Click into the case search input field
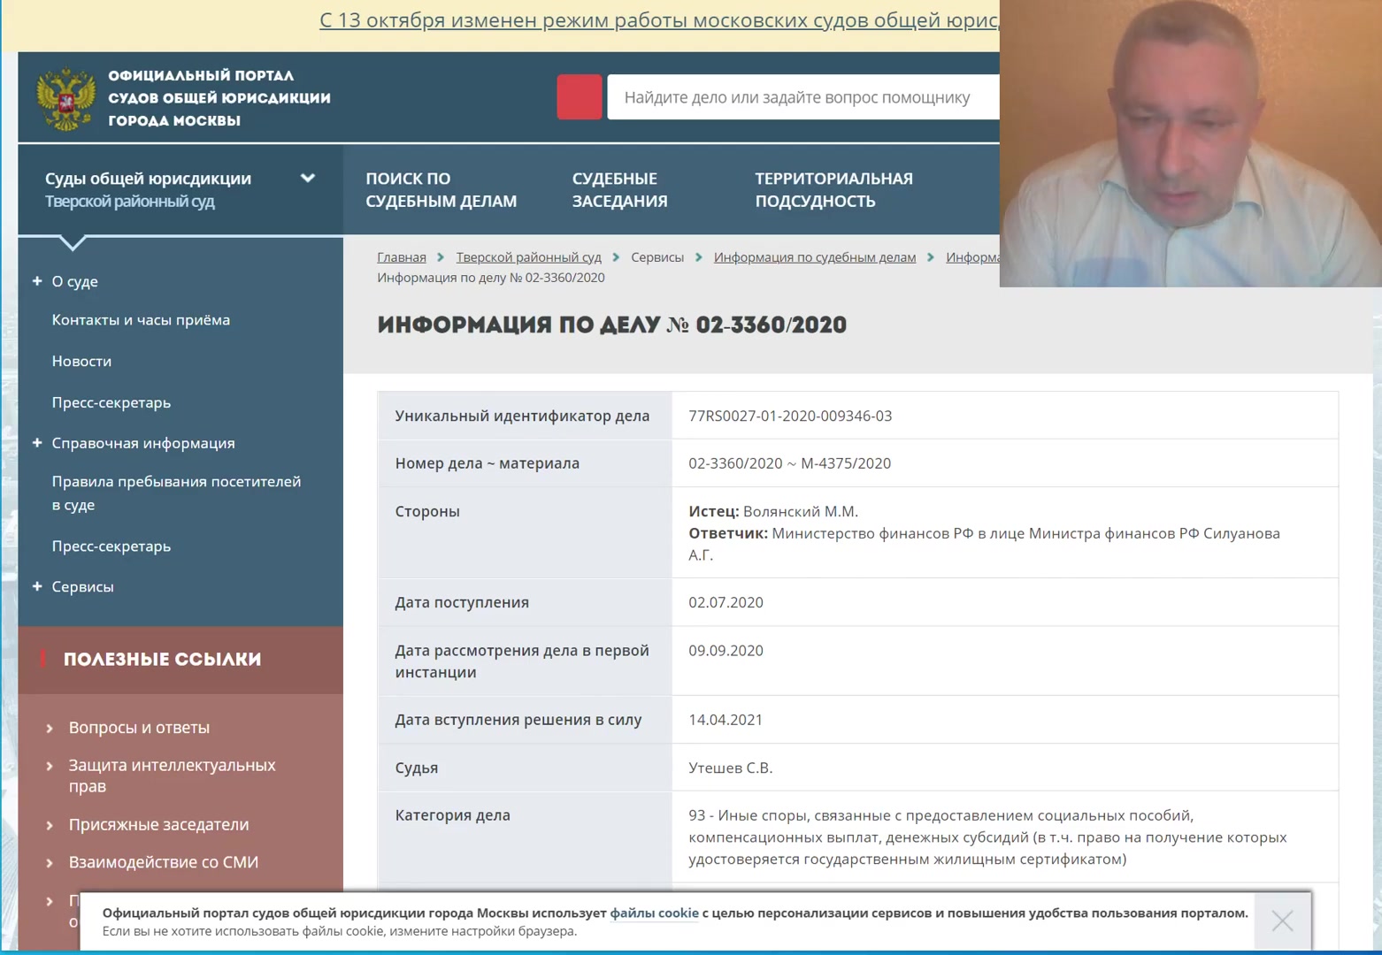Screen dimensions: 1382x955 (x=803, y=97)
